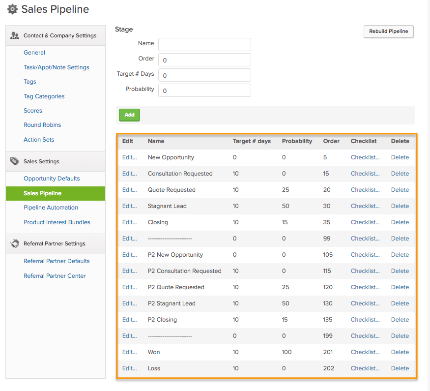Open Pipeline Automation settings

51,208
